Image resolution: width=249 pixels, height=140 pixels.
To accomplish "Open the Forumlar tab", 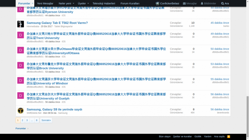I will pos(24,3).
